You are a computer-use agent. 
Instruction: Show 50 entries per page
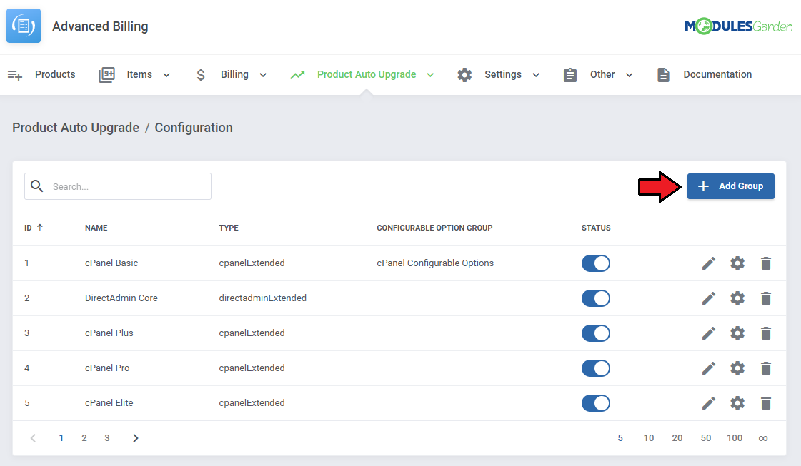click(706, 438)
